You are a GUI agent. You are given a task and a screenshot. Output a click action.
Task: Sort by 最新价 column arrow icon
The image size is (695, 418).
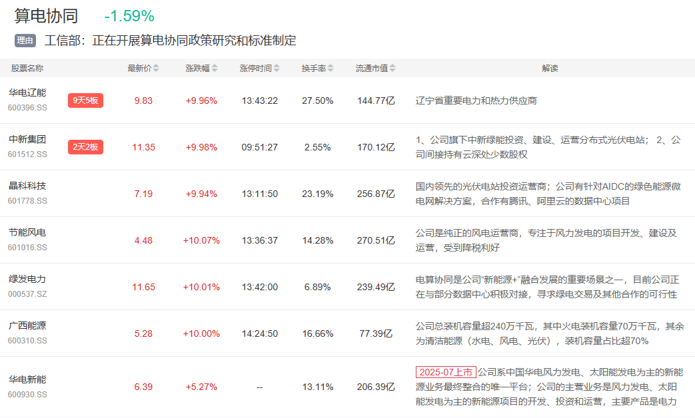pyautogui.click(x=157, y=69)
